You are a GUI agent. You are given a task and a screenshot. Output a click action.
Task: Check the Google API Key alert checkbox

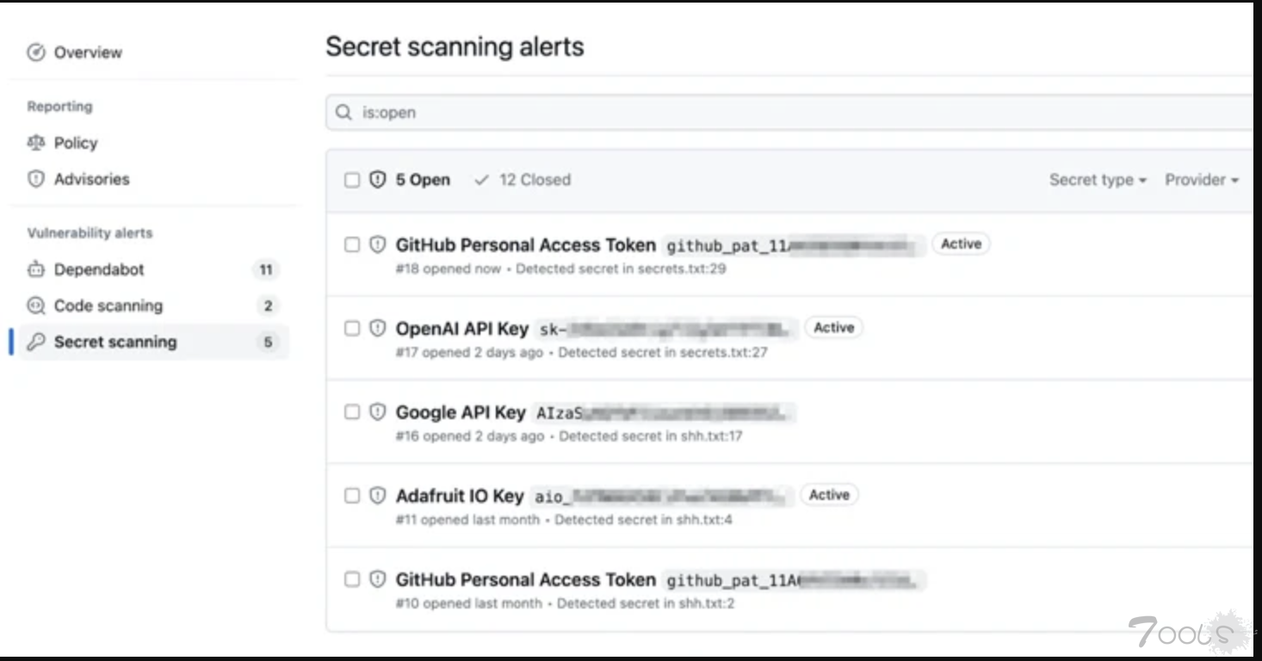351,412
